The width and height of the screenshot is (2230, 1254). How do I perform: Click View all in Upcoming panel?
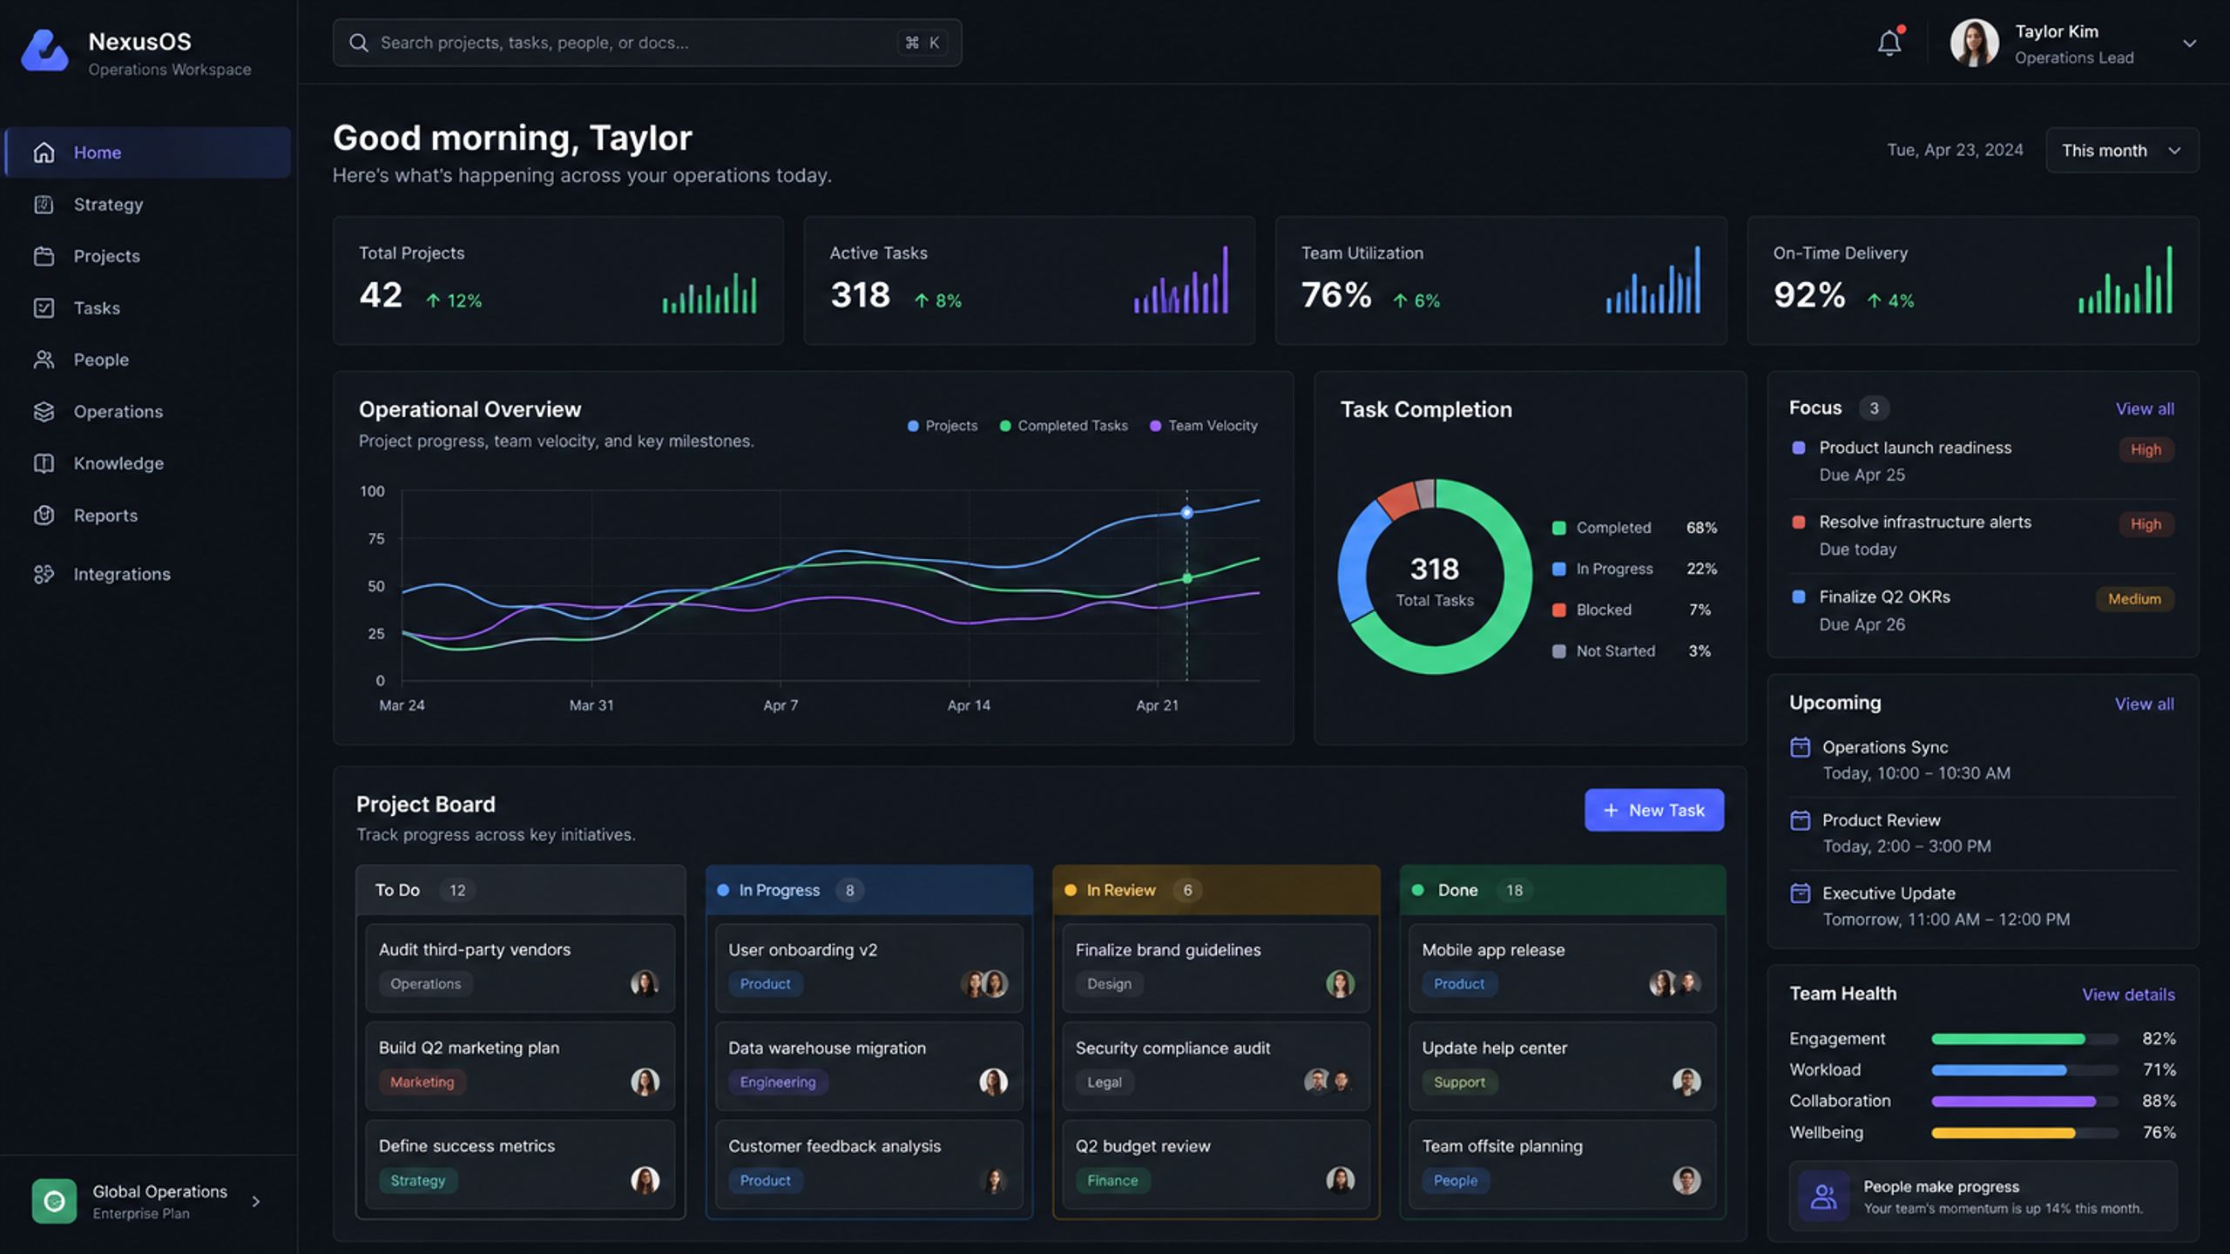[x=2145, y=704]
